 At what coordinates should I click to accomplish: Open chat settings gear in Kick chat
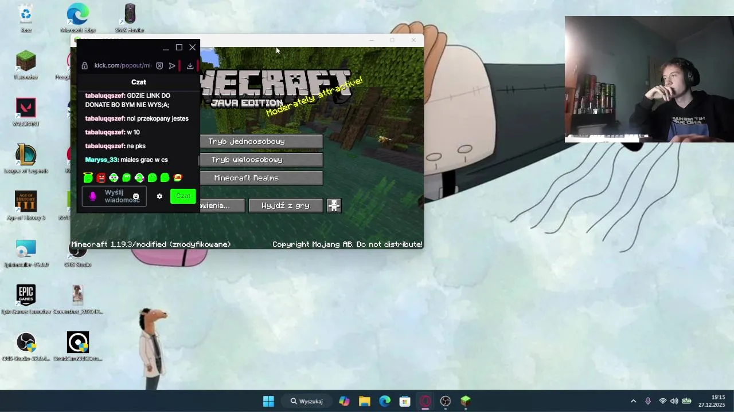click(x=159, y=196)
